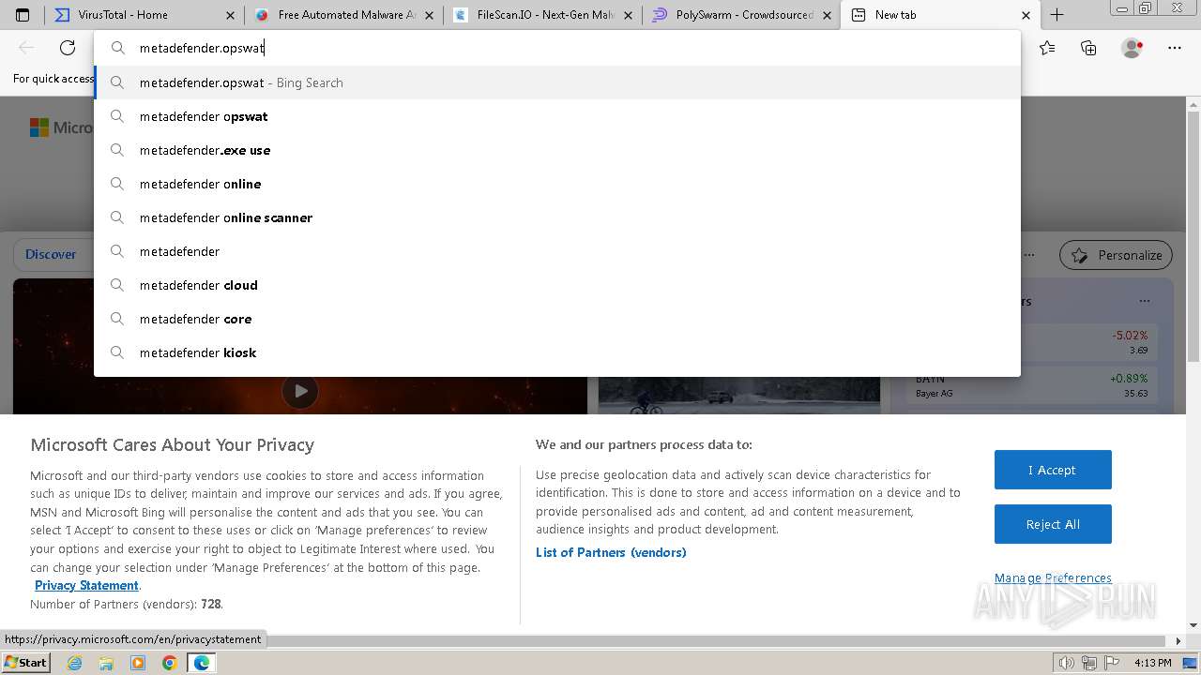The image size is (1201, 675).
Task: Choose the 'metadefender core' suggestion
Action: click(557, 319)
